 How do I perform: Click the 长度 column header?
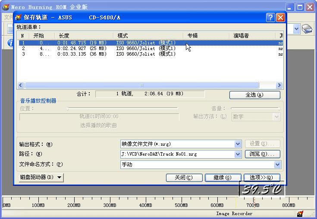[84, 36]
